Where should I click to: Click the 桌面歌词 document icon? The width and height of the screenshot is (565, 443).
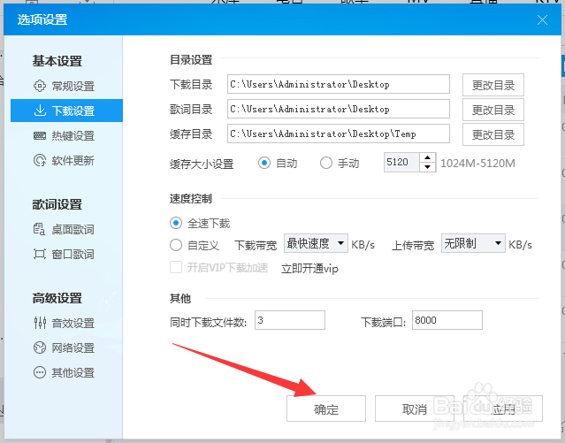39,229
